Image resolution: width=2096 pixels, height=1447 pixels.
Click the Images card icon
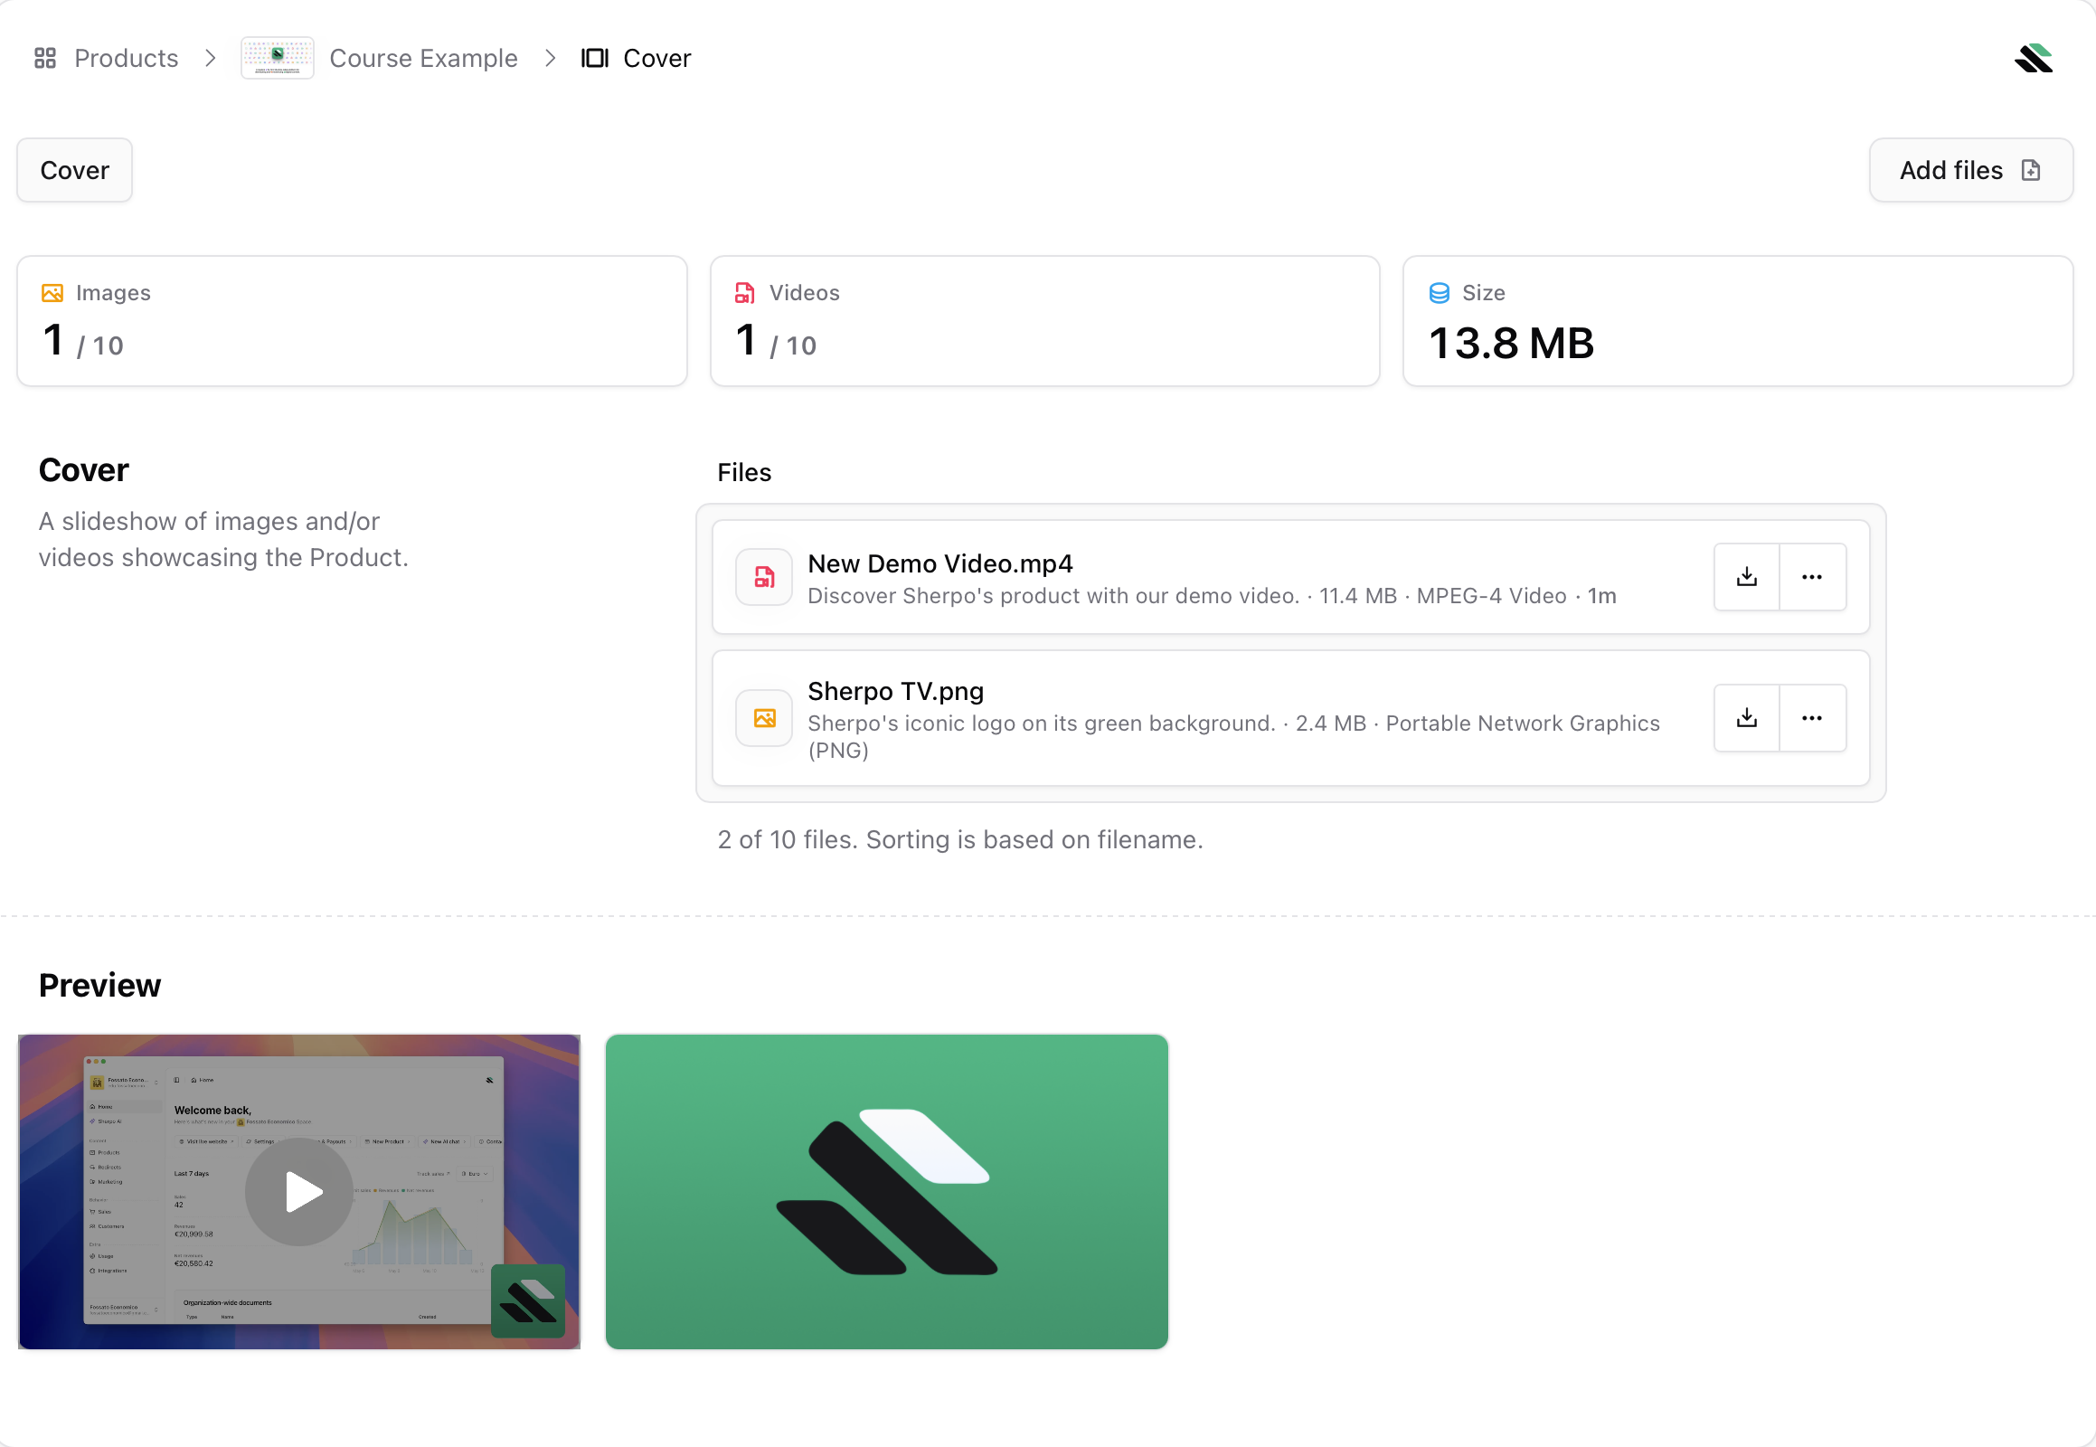[52, 292]
